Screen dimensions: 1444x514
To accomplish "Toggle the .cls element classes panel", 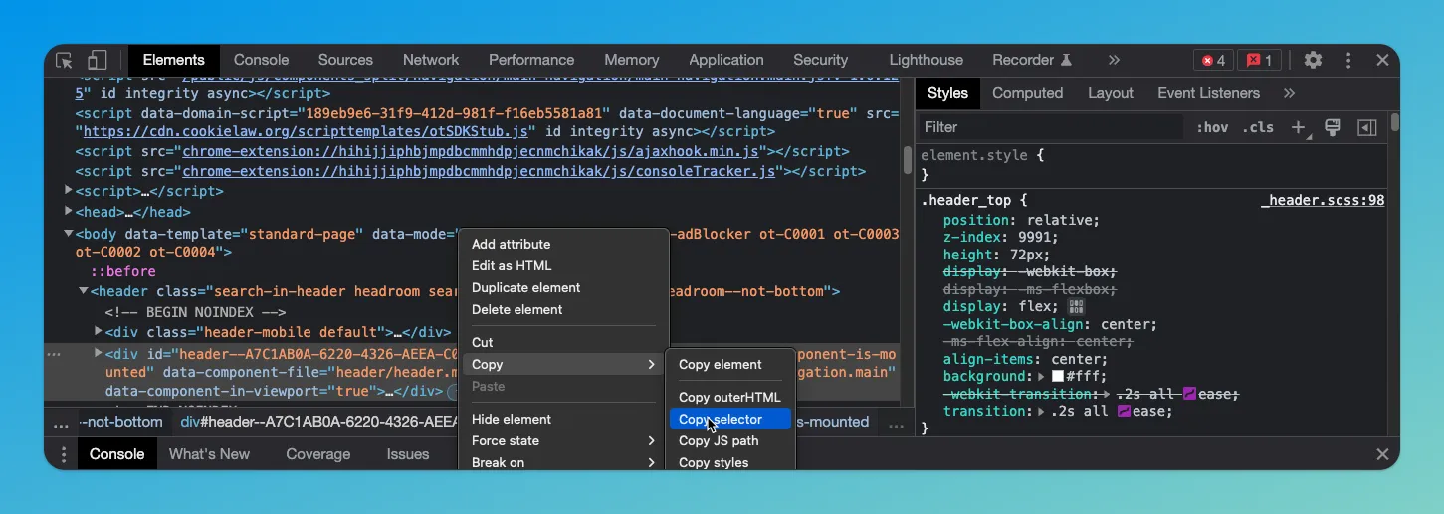I will point(1258,127).
